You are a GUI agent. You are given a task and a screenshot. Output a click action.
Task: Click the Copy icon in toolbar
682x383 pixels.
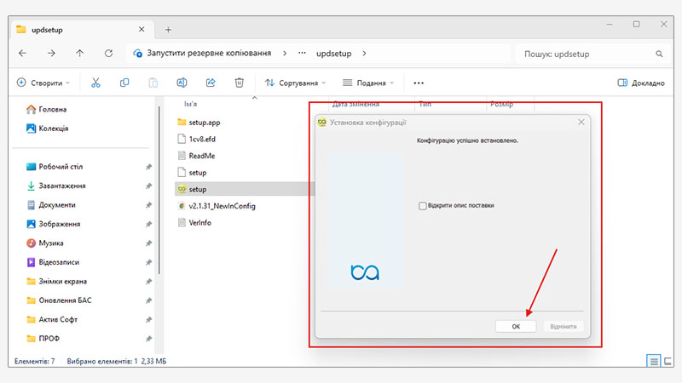124,83
